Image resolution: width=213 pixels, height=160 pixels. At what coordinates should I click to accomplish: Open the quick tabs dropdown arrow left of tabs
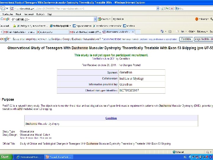point(1,32)
